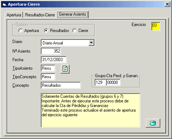Click the Apertura-Cierre title bar window icon
172x139 pixels.
4,4
